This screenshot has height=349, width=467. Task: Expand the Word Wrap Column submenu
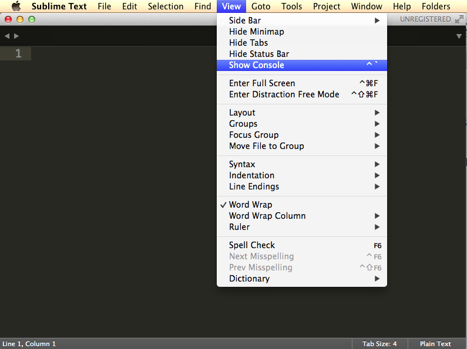click(302, 216)
